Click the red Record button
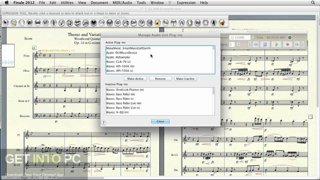The width and height of the screenshot is (320, 180). click(x=287, y=44)
